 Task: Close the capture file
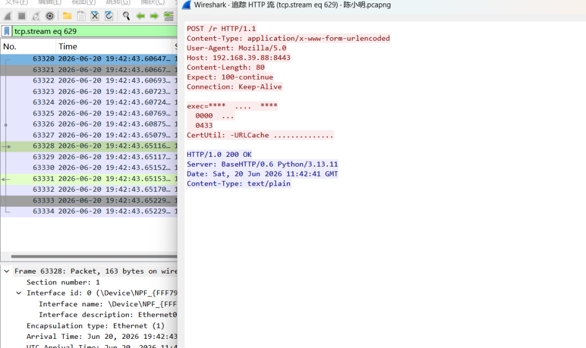(x=95, y=15)
